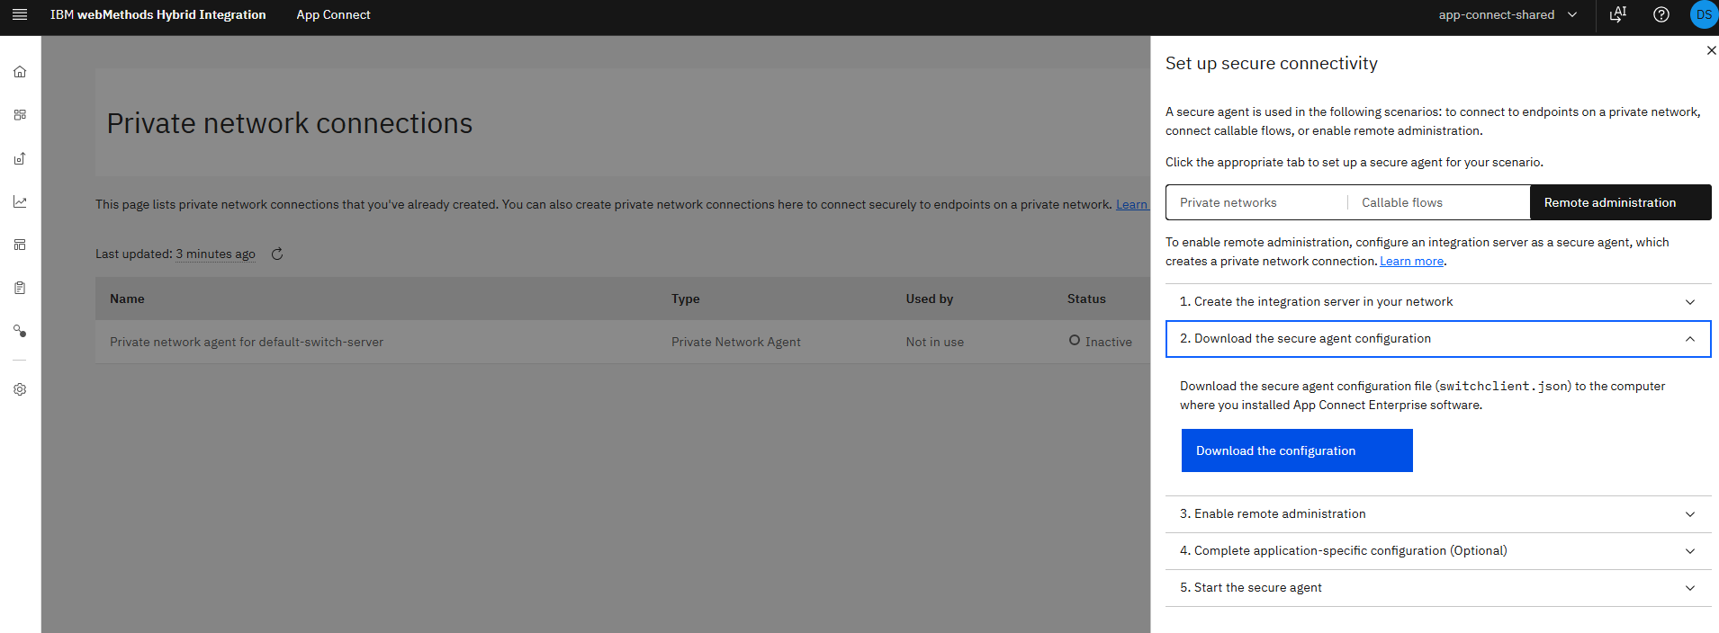The image size is (1719, 633).
Task: Open the DS user profile avatar
Action: click(1704, 14)
